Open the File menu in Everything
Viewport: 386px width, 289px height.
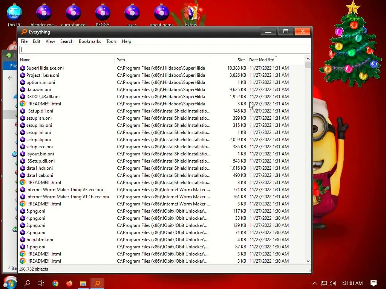[24, 41]
